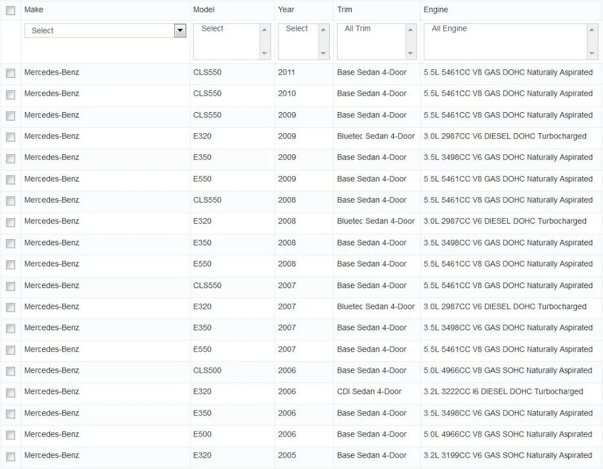Check the 2007 E550 row checkbox
This screenshot has height=469, width=603.
pos(11,350)
